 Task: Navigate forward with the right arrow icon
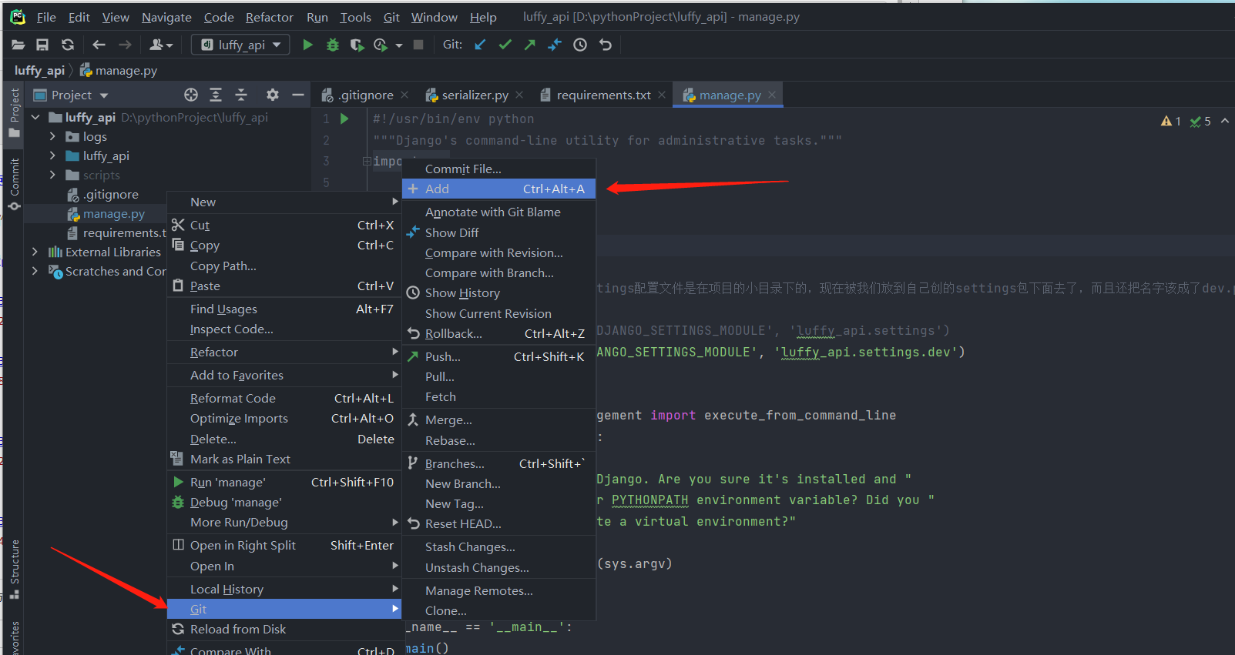coord(125,45)
